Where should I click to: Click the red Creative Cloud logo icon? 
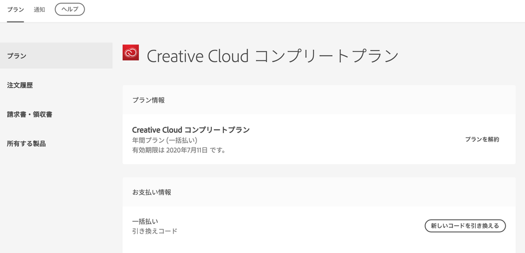coord(130,52)
